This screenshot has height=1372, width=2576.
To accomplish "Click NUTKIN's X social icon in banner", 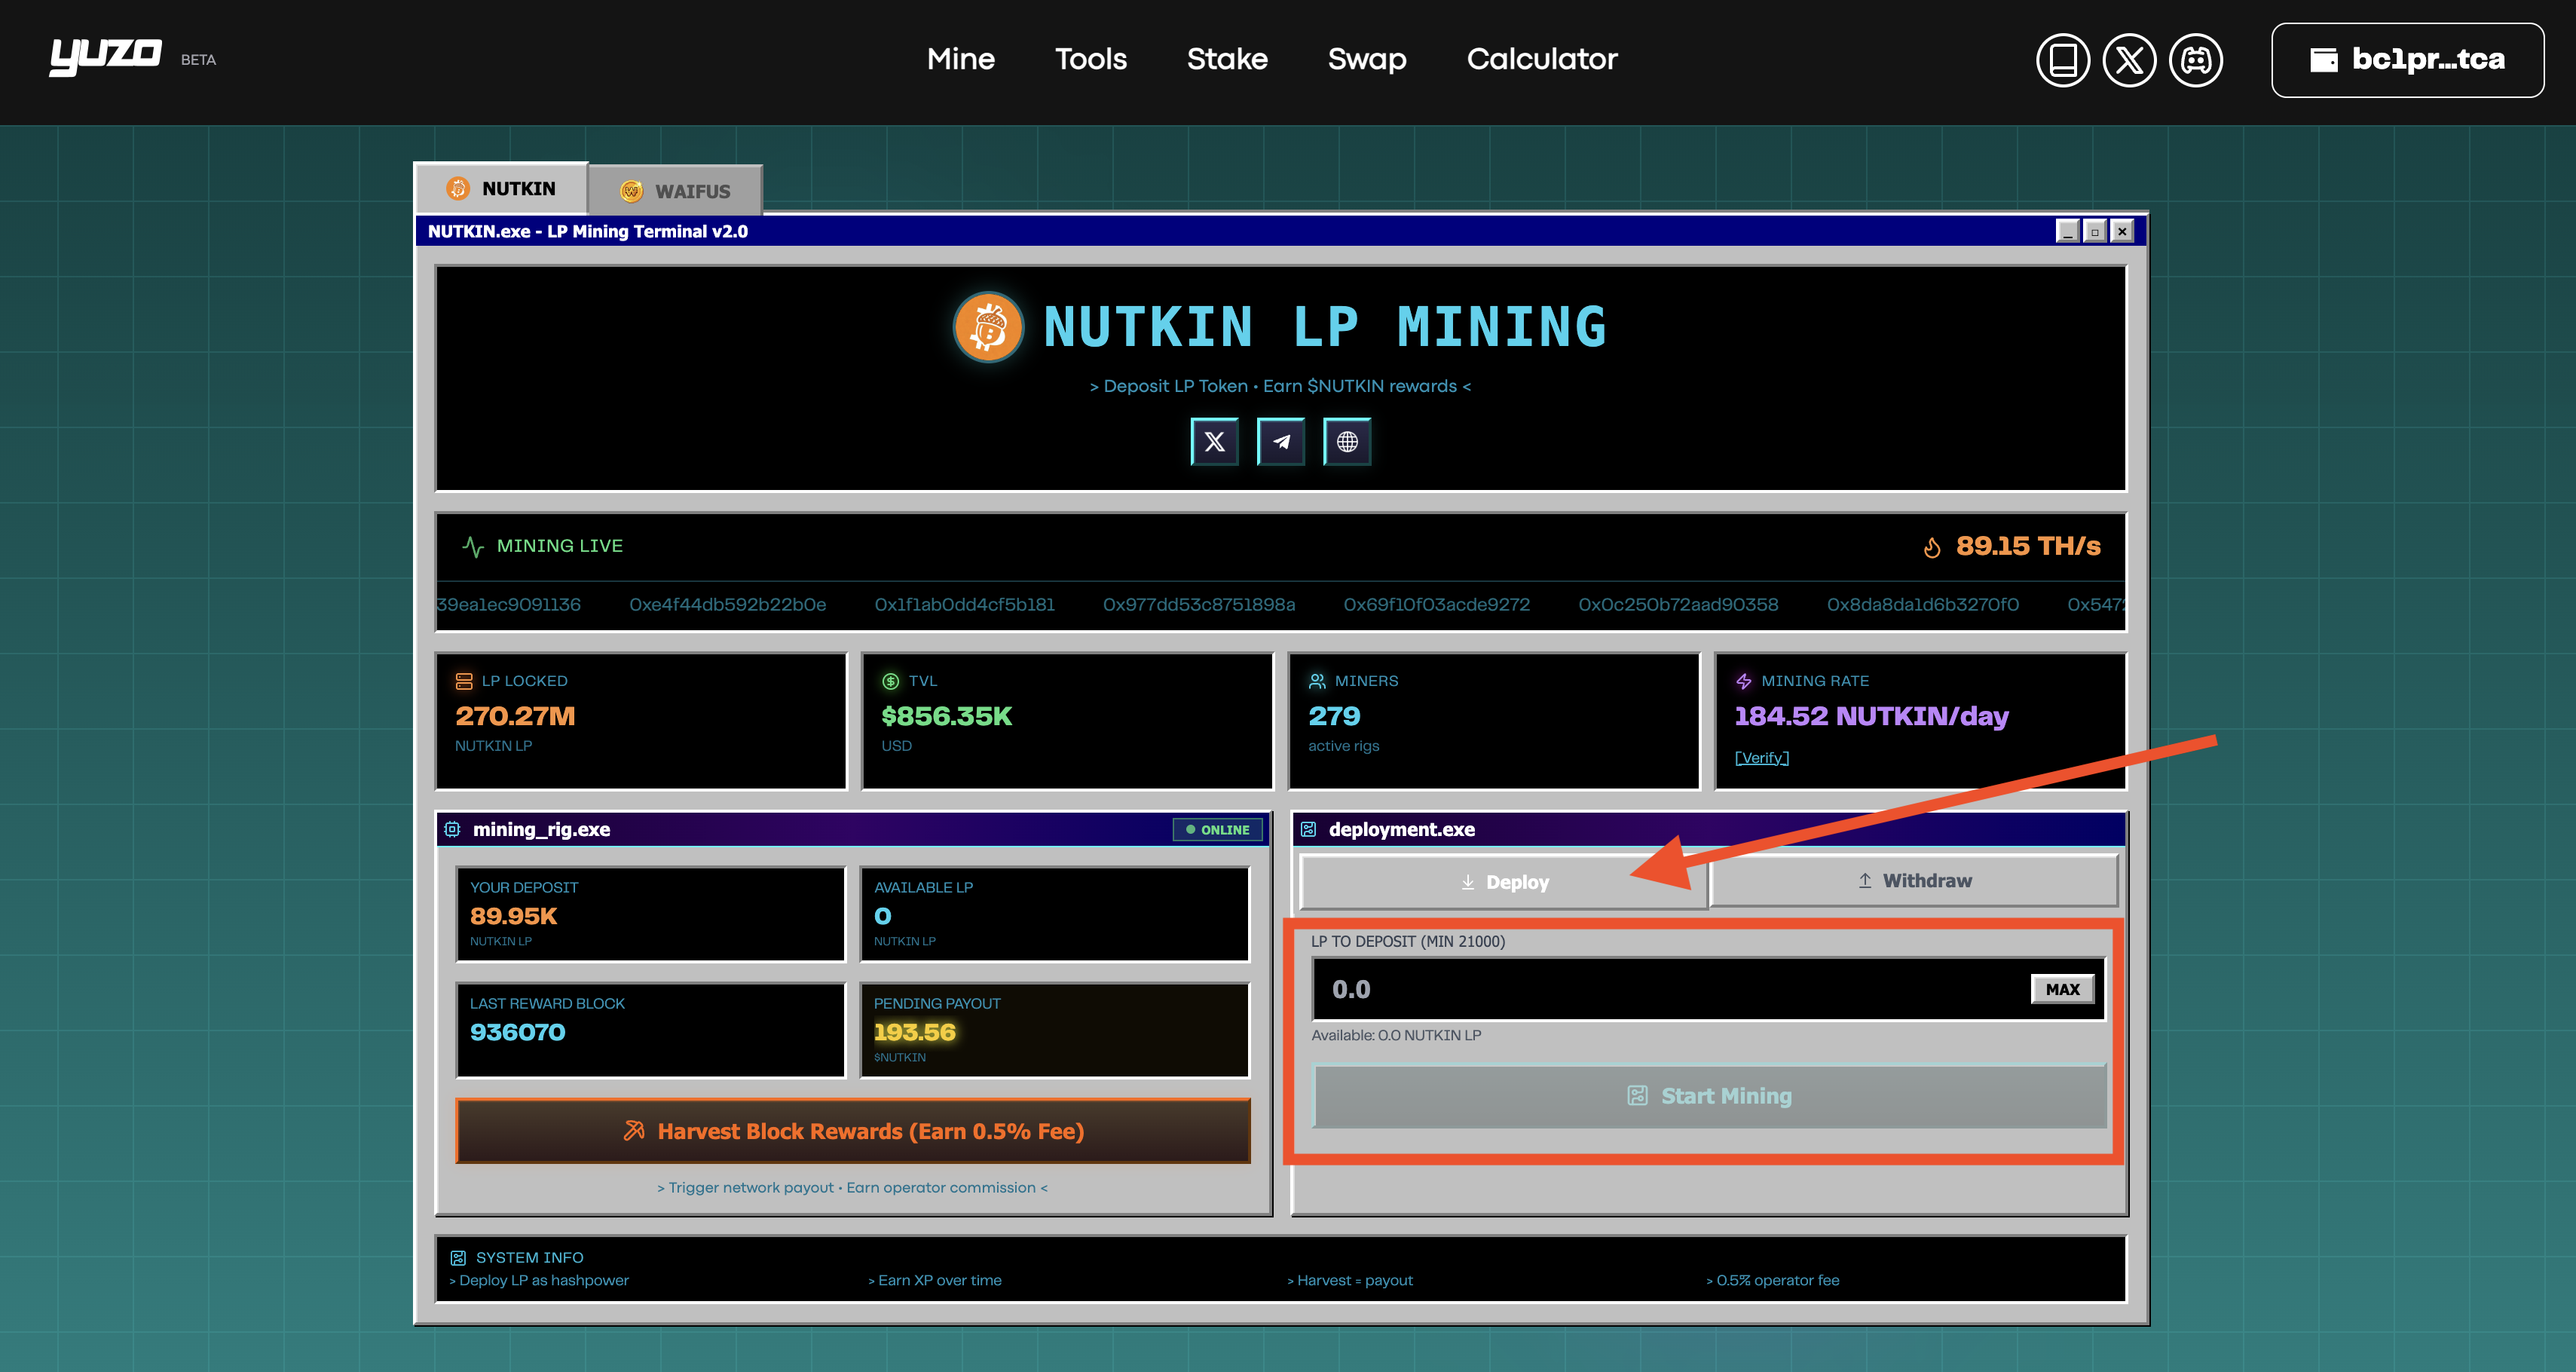I will (x=1214, y=442).
